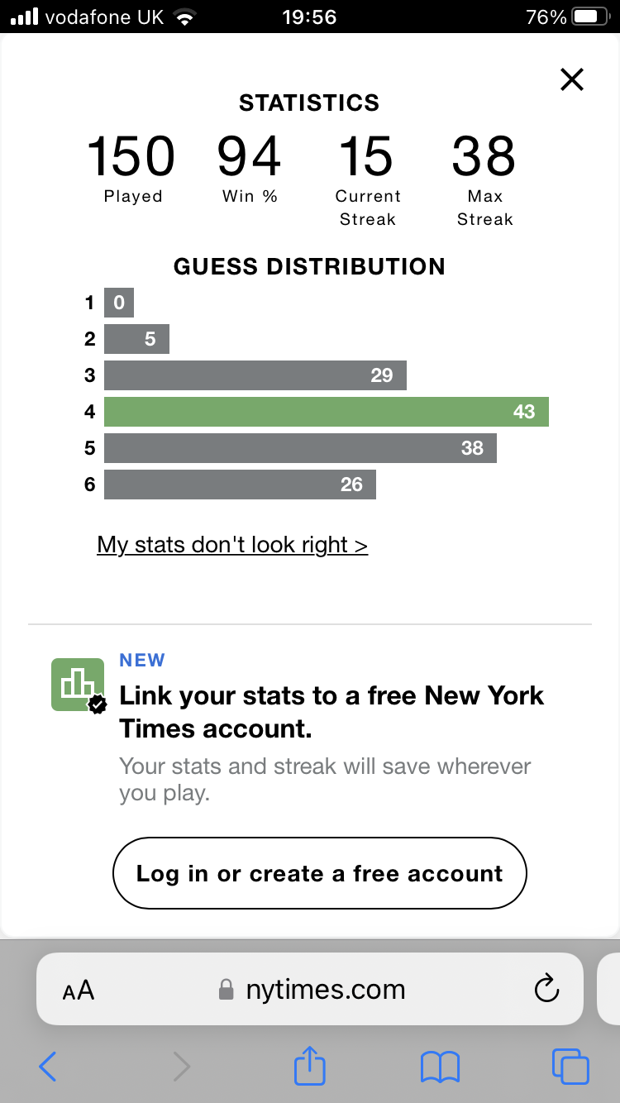The image size is (620, 1103).
Task: Show all open Safari tabs icon
Action: [x=570, y=1067]
